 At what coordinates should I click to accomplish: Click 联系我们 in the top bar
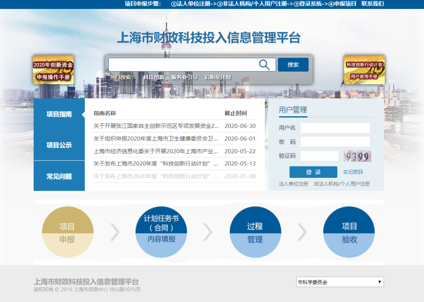click(x=373, y=4)
